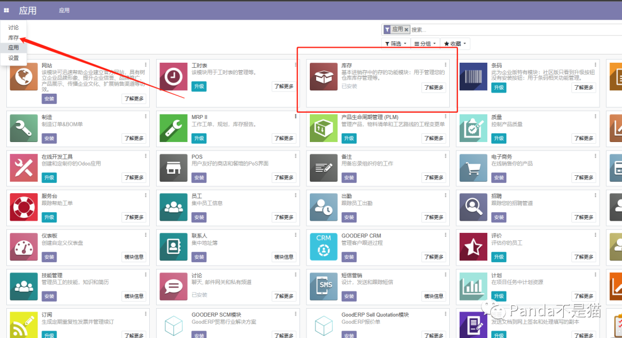Open the 收藏 favorites dropdown
This screenshot has height=338, width=622.
[455, 44]
